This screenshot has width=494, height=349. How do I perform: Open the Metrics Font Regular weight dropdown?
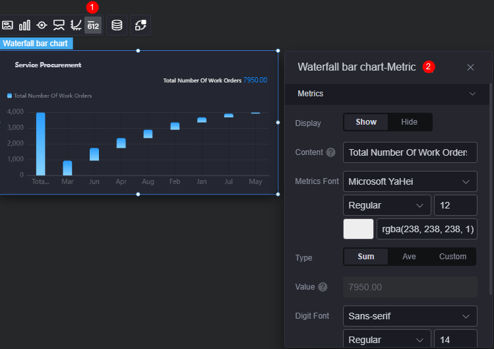387,205
